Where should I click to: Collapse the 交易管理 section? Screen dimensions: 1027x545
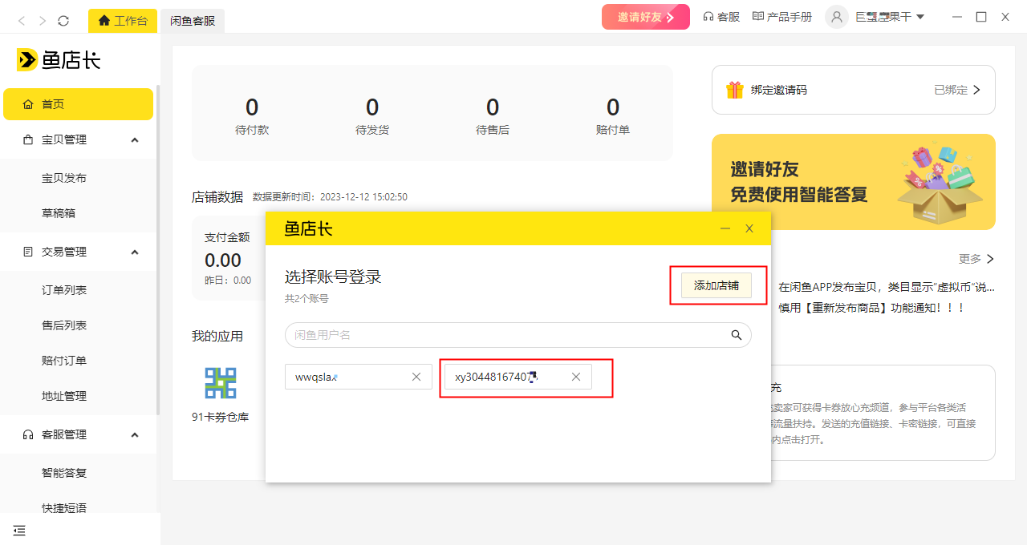pyautogui.click(x=134, y=252)
